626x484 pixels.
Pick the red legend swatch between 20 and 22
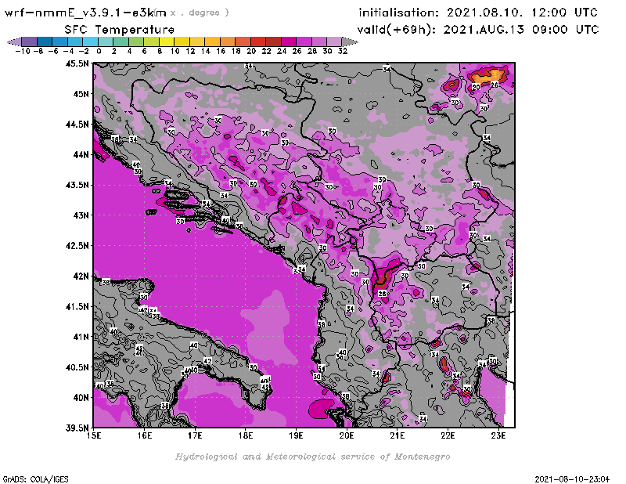click(258, 42)
